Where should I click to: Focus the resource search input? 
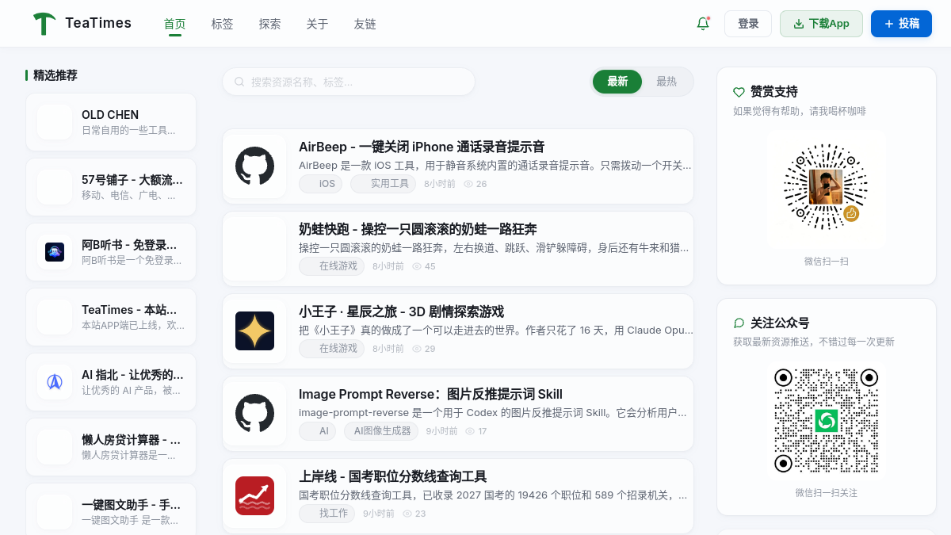click(x=349, y=82)
